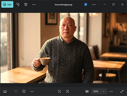Viewport: 127px width, 96px height.
Task: Minimize the Photos window
Action: pyautogui.click(x=105, y=4)
